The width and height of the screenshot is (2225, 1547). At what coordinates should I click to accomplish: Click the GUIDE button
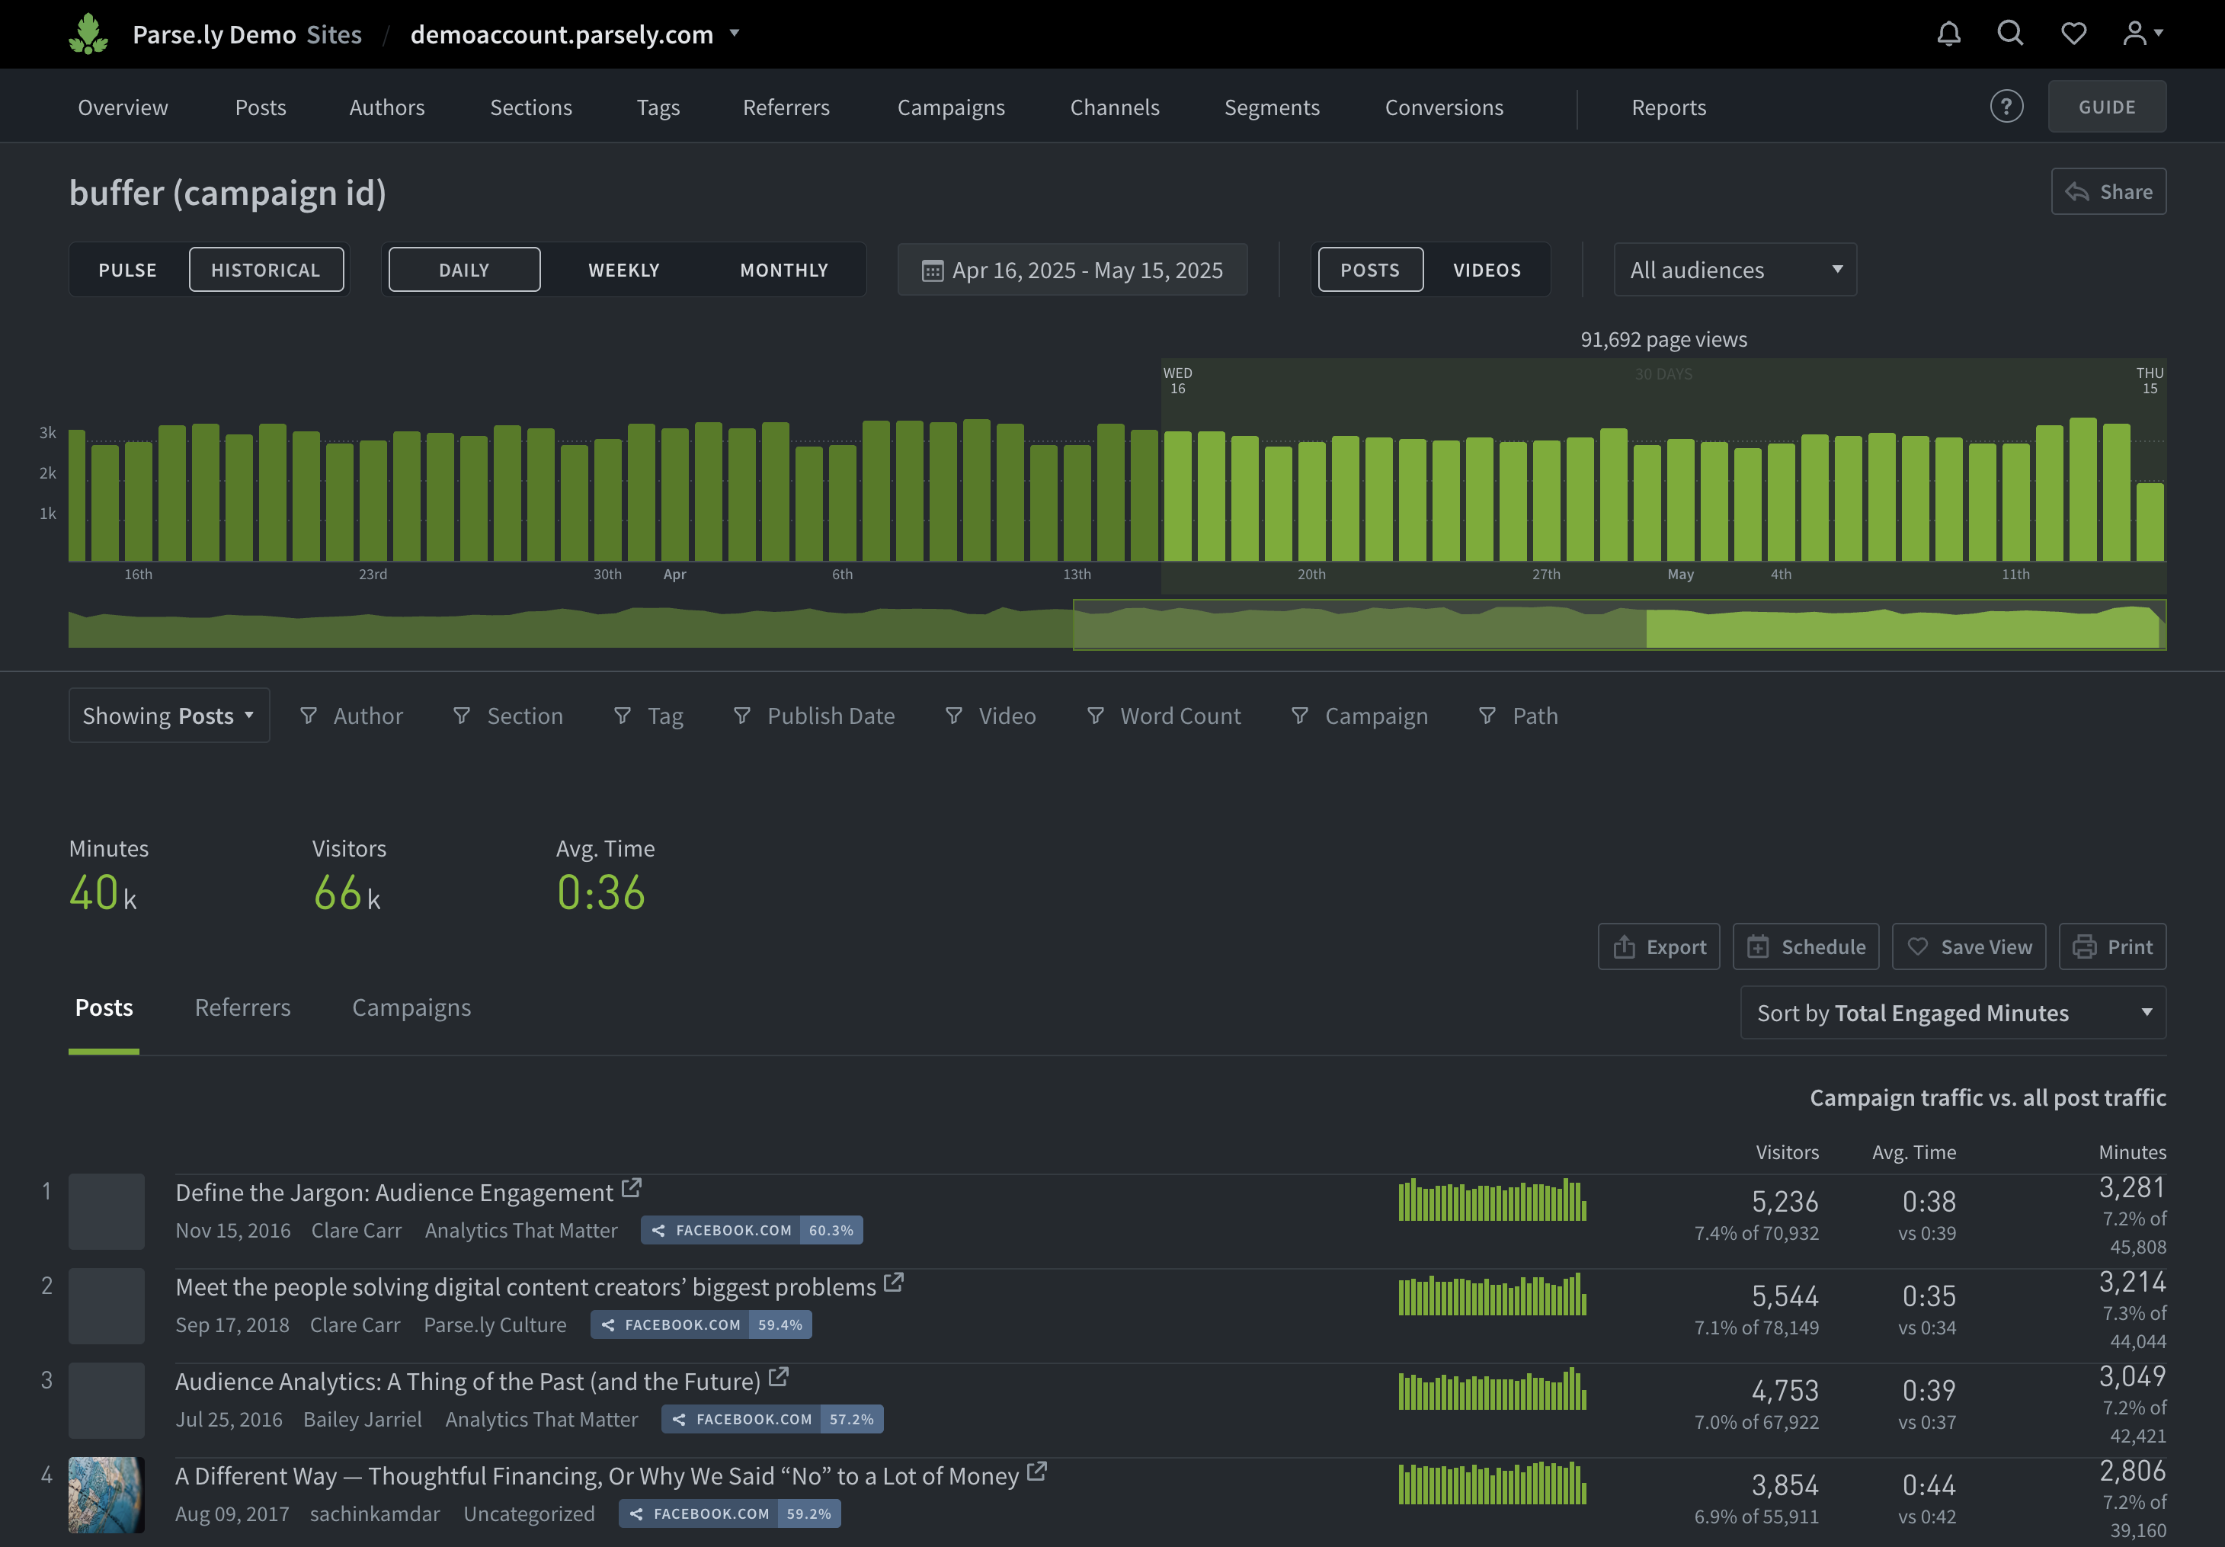(x=2107, y=107)
